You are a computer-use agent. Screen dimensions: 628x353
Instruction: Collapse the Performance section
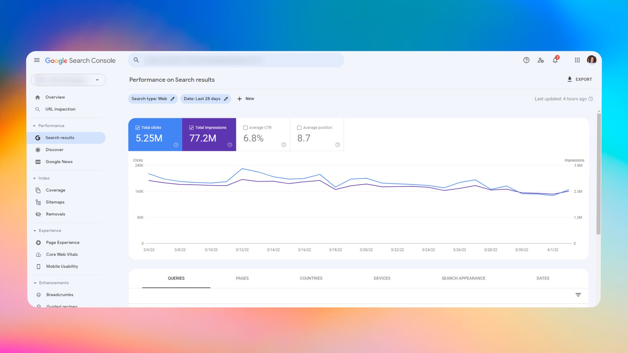point(34,126)
